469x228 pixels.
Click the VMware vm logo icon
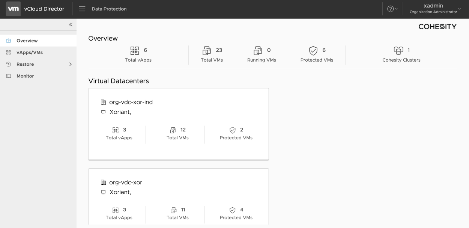click(14, 9)
